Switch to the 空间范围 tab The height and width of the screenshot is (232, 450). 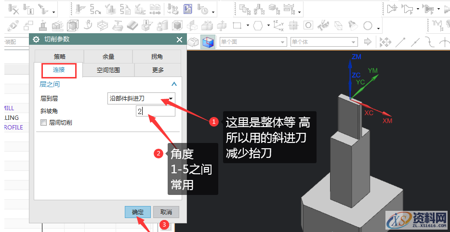pos(108,70)
